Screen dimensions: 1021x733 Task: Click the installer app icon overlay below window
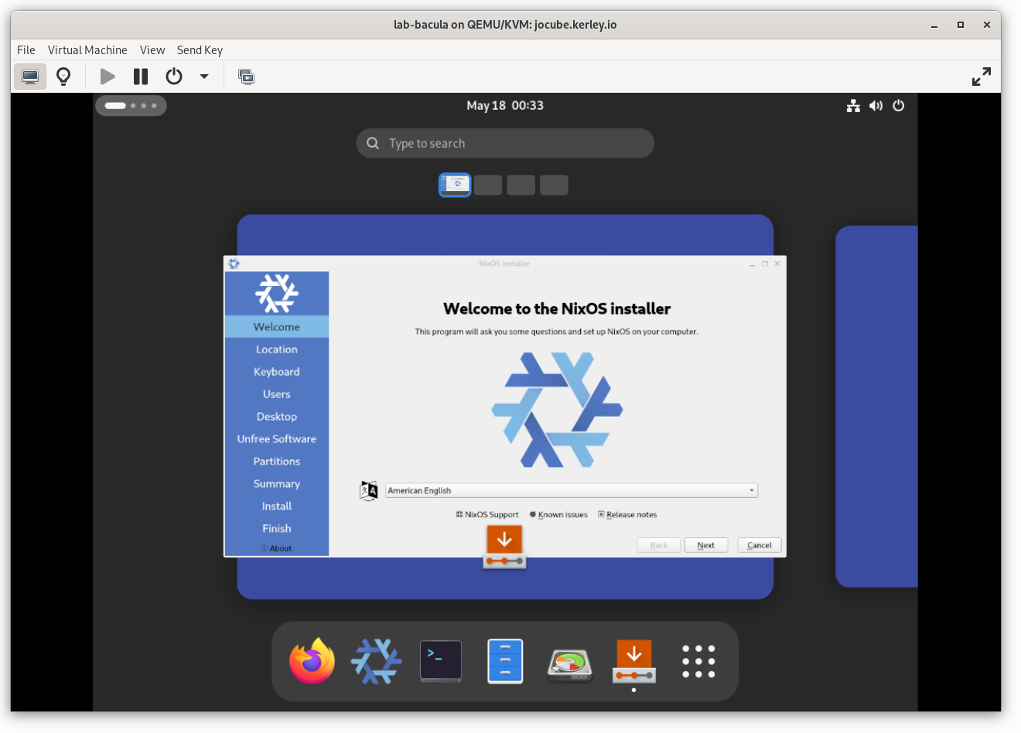(x=504, y=547)
